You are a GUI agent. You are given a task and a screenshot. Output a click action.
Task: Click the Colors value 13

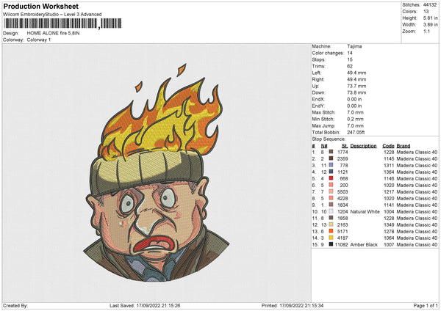(x=426, y=12)
